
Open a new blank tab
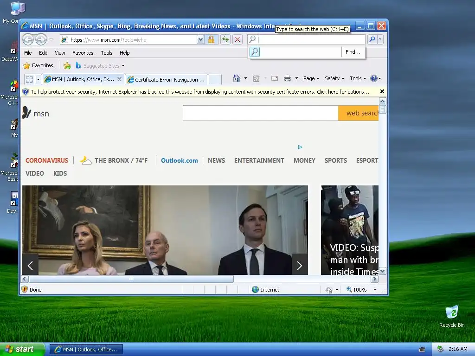click(215, 80)
